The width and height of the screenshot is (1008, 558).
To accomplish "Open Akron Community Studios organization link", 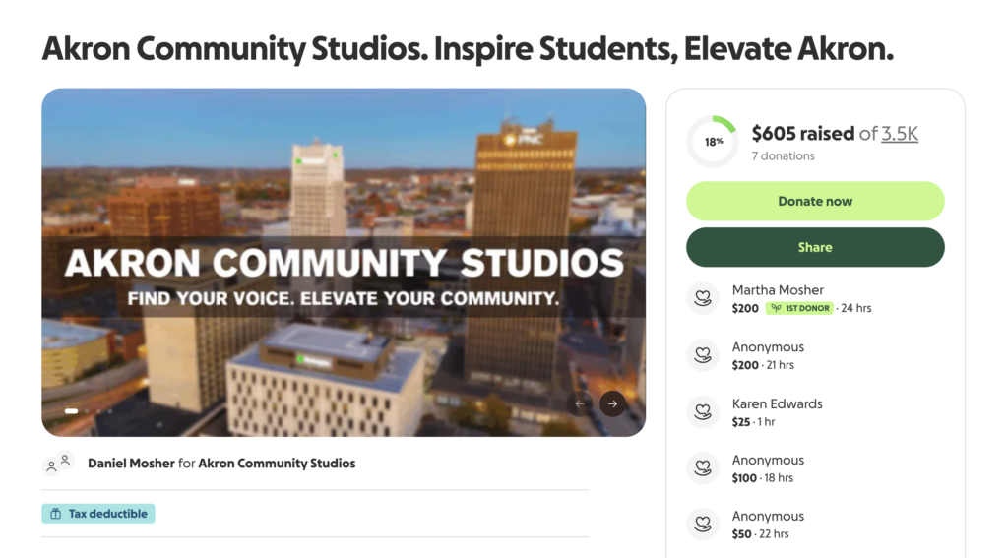I will (x=277, y=463).
